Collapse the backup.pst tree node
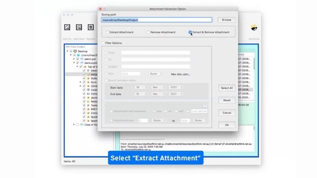Screen dimensions: 317x178 (74, 63)
